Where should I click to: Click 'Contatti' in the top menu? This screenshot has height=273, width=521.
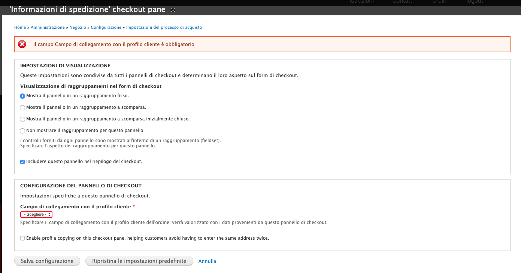[403, 1]
